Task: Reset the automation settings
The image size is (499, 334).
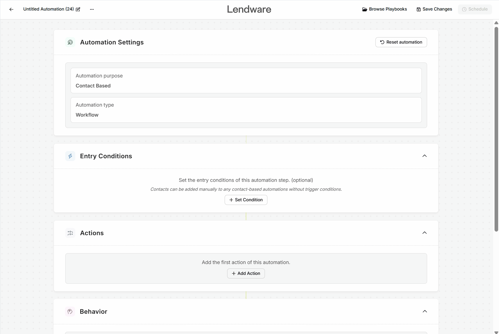Action: coord(401,42)
